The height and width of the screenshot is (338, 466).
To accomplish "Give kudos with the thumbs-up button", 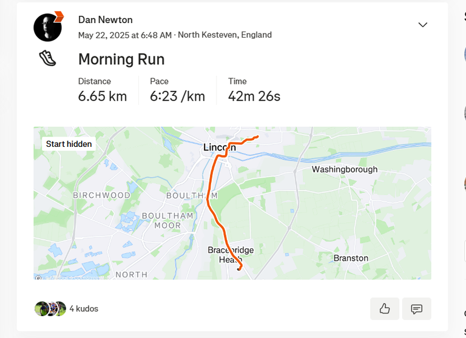I will click(385, 309).
